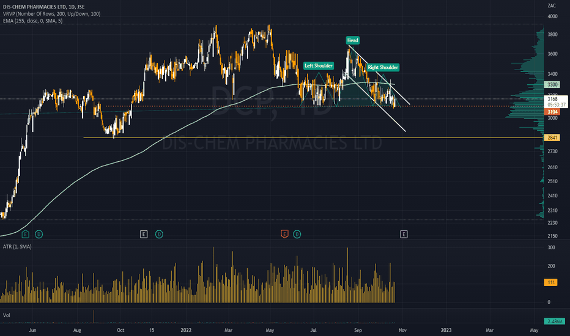This screenshot has height=336, width=570.
Task: Click the 3600 price scale value
Action: 552,54
